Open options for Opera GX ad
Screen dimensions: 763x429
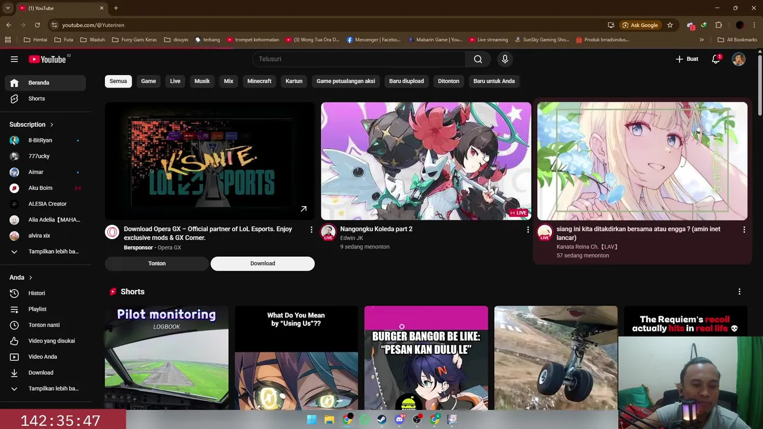311,229
